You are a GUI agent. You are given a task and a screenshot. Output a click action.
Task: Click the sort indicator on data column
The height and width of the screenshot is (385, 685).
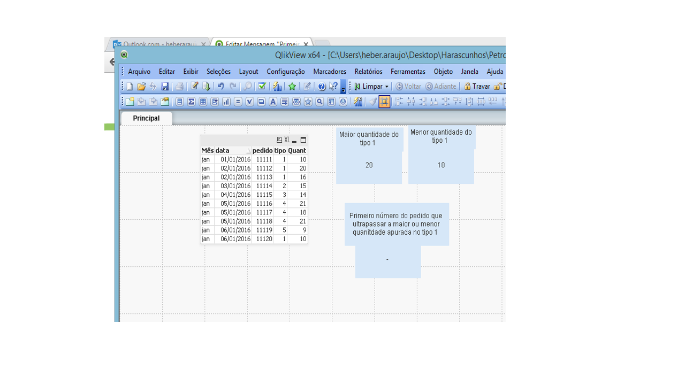point(248,151)
